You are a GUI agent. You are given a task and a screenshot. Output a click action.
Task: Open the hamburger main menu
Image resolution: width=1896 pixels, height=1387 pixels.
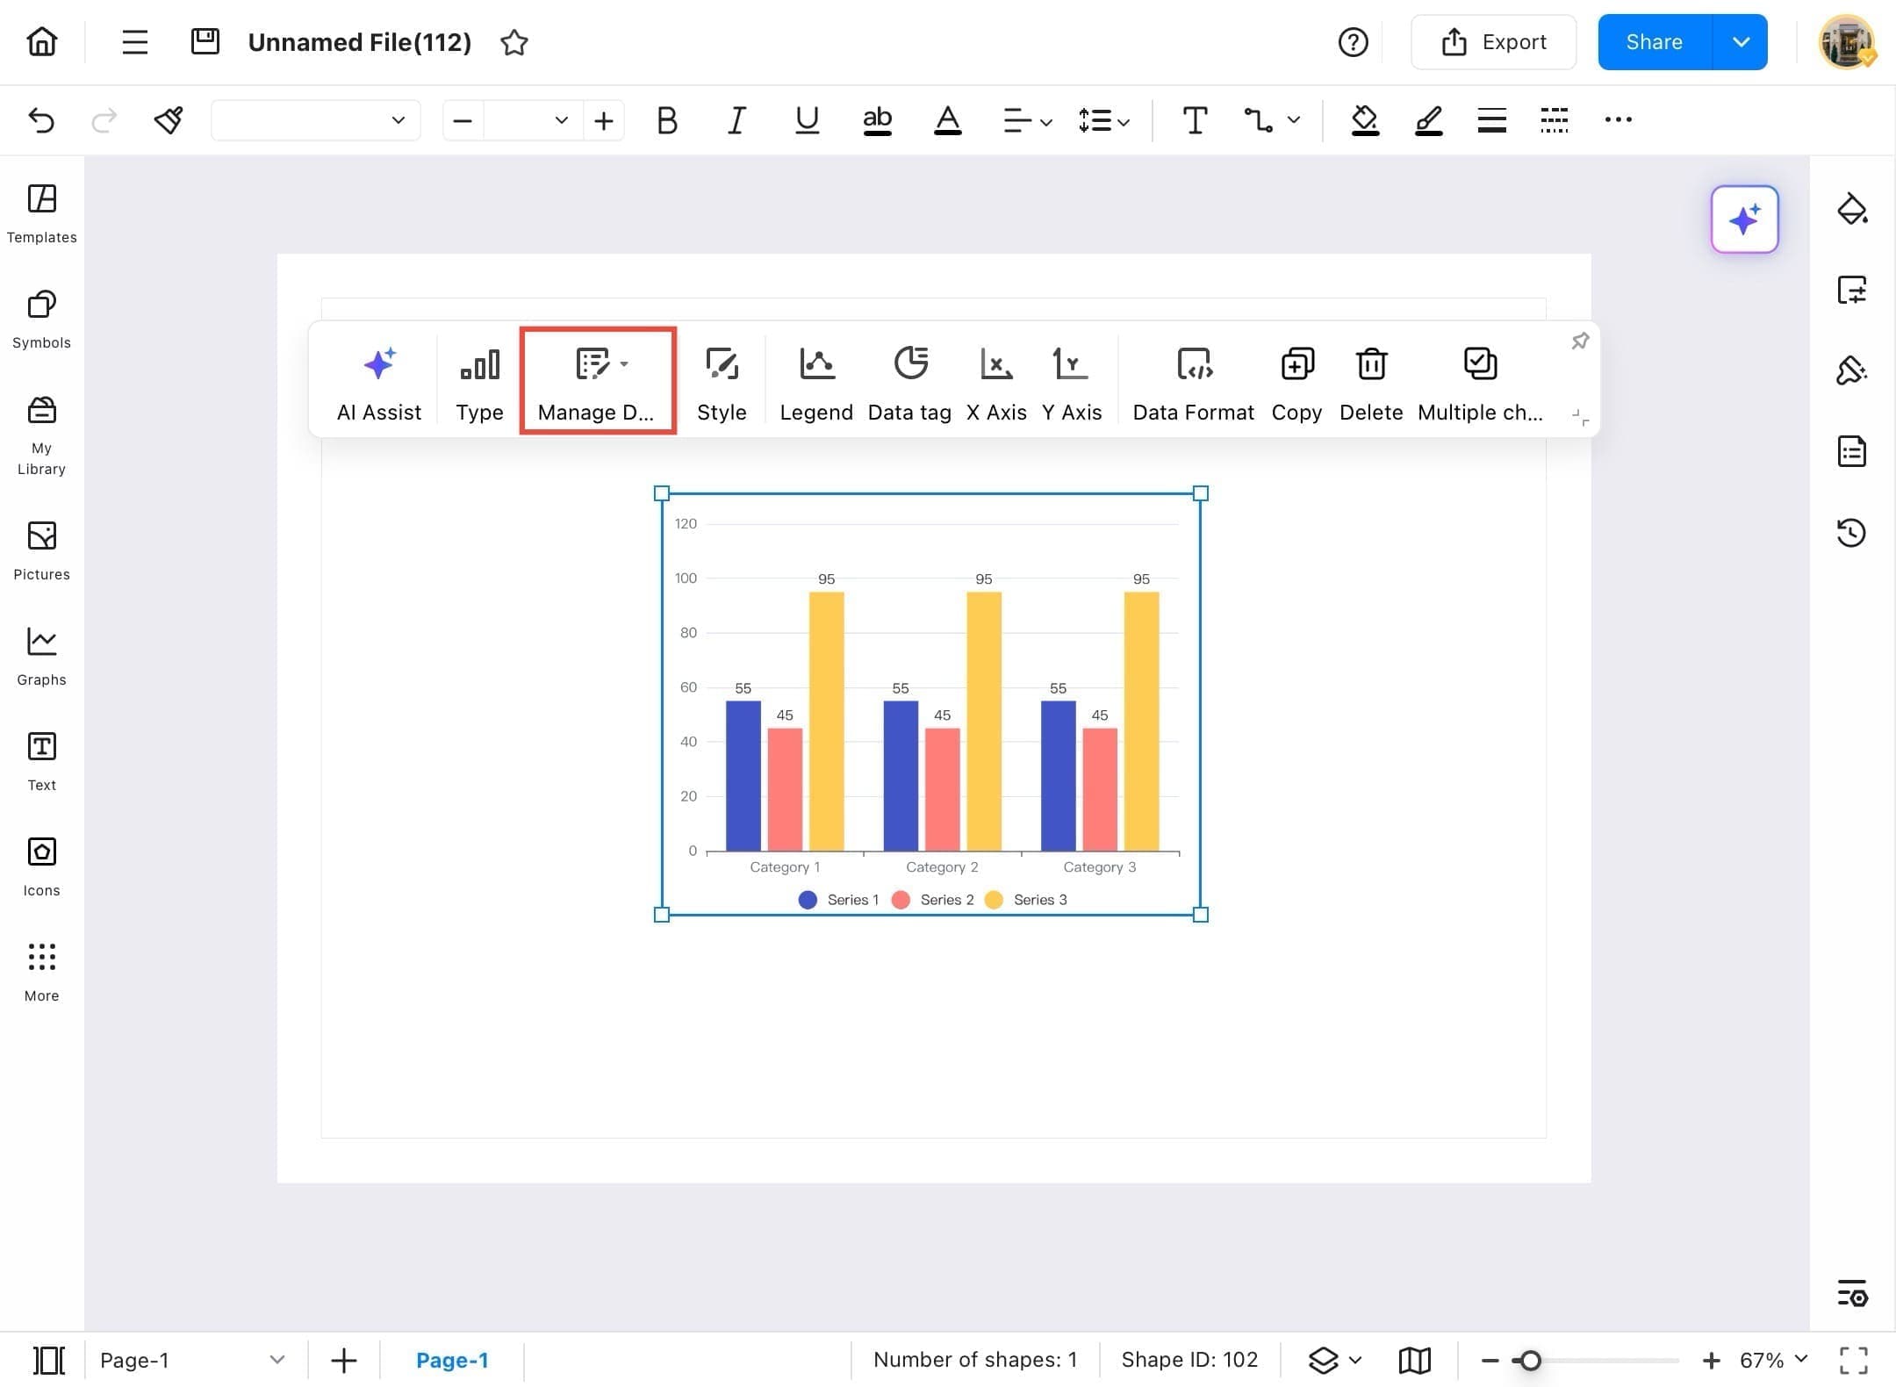[134, 41]
